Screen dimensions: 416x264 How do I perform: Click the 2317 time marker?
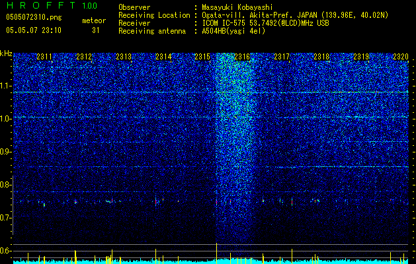(x=282, y=57)
